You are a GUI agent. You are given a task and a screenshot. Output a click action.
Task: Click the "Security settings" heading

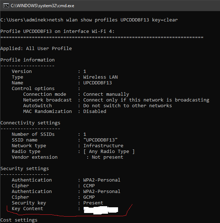(x=24, y=168)
